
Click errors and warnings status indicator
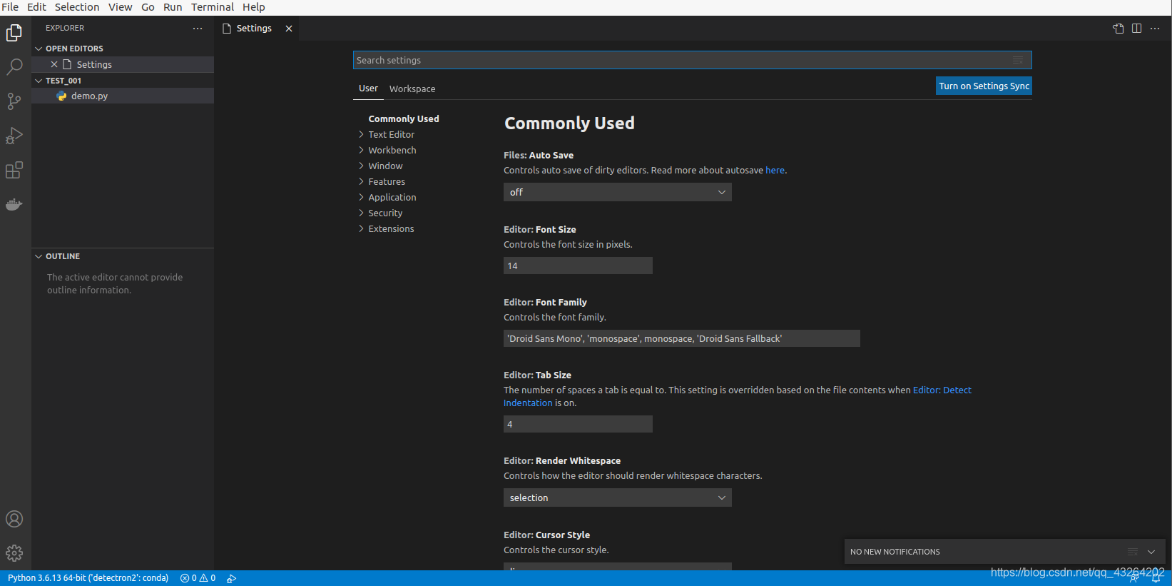198,578
